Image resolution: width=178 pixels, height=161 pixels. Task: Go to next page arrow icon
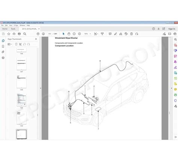[x=43, y=34]
